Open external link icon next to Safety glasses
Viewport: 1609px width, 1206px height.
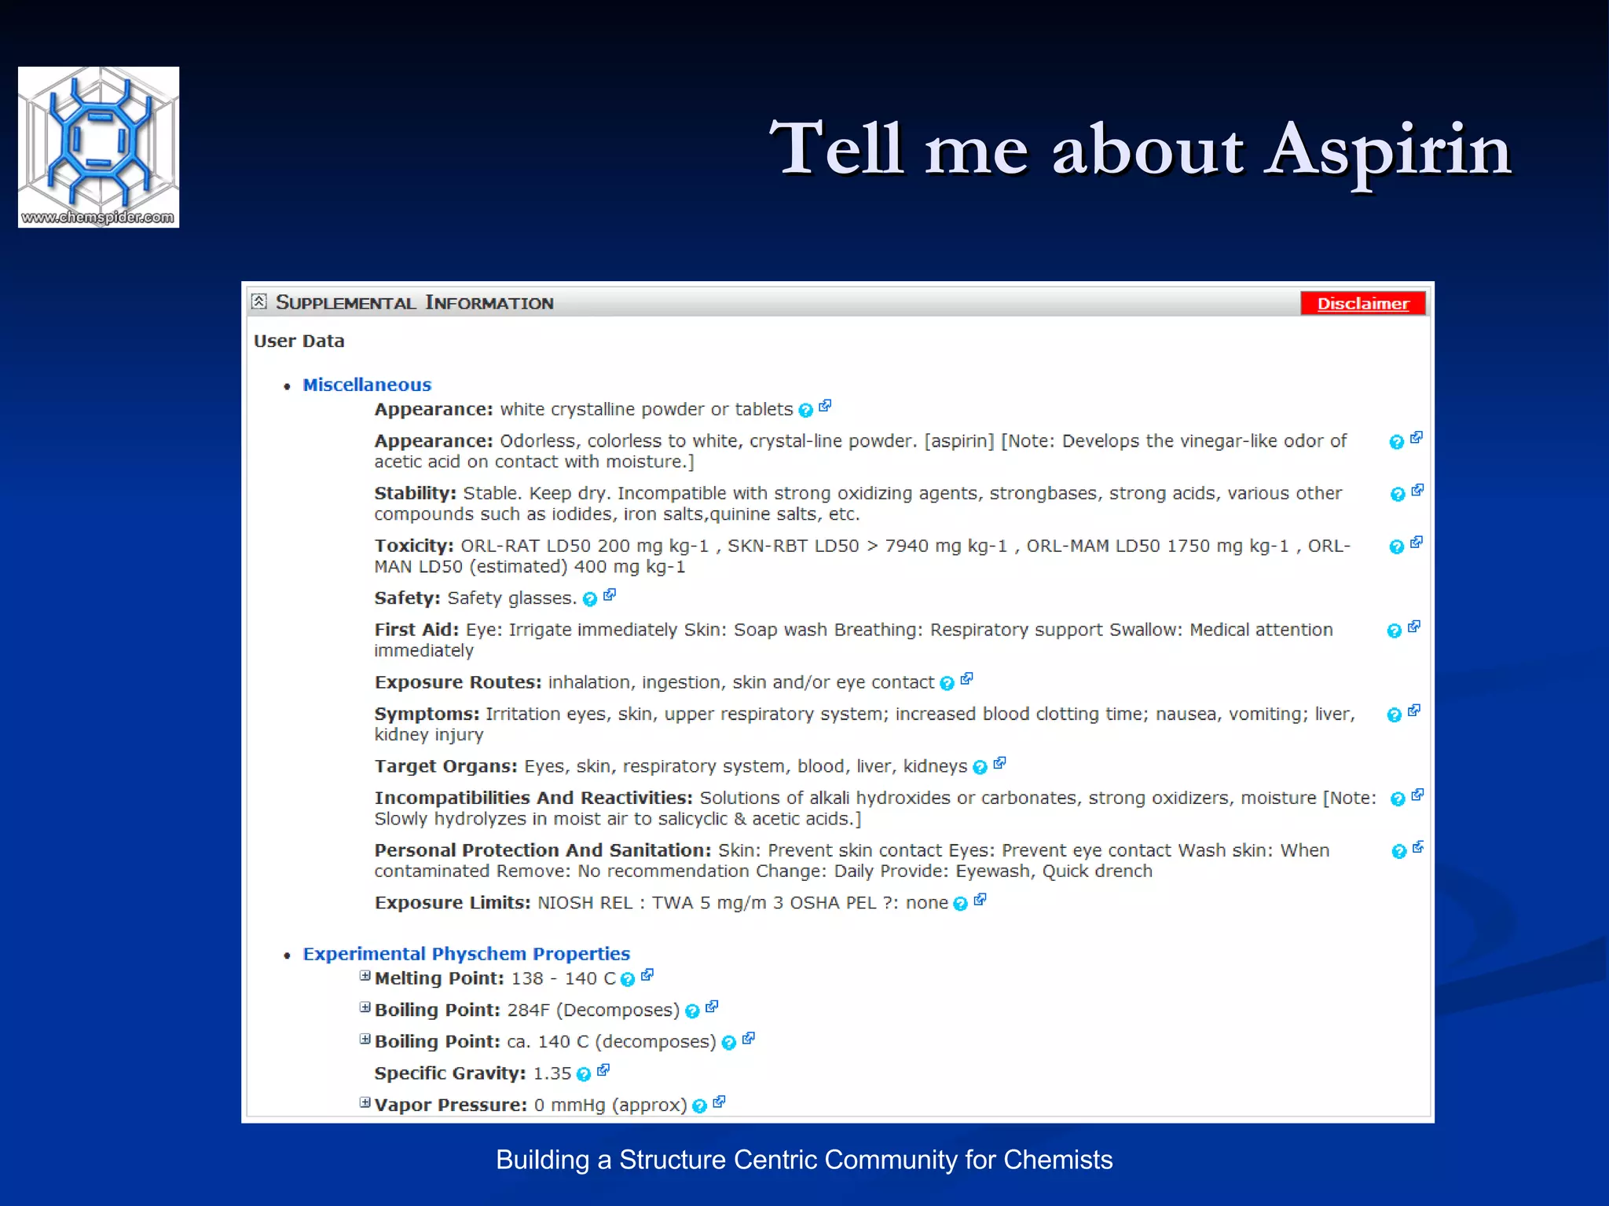[610, 595]
